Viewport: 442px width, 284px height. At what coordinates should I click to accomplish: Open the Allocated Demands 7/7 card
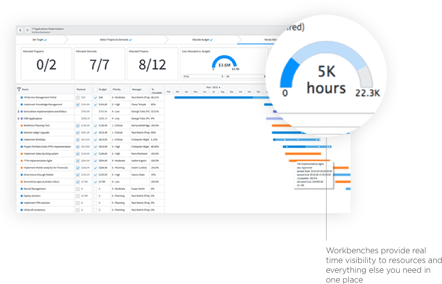coord(100,64)
